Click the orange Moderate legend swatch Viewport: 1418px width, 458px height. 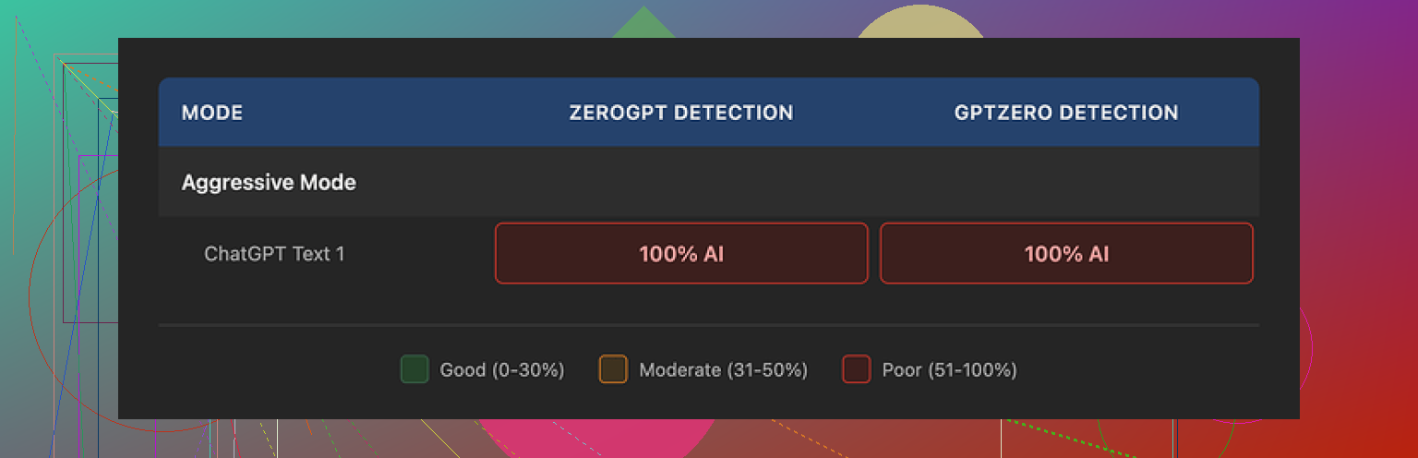(x=613, y=369)
